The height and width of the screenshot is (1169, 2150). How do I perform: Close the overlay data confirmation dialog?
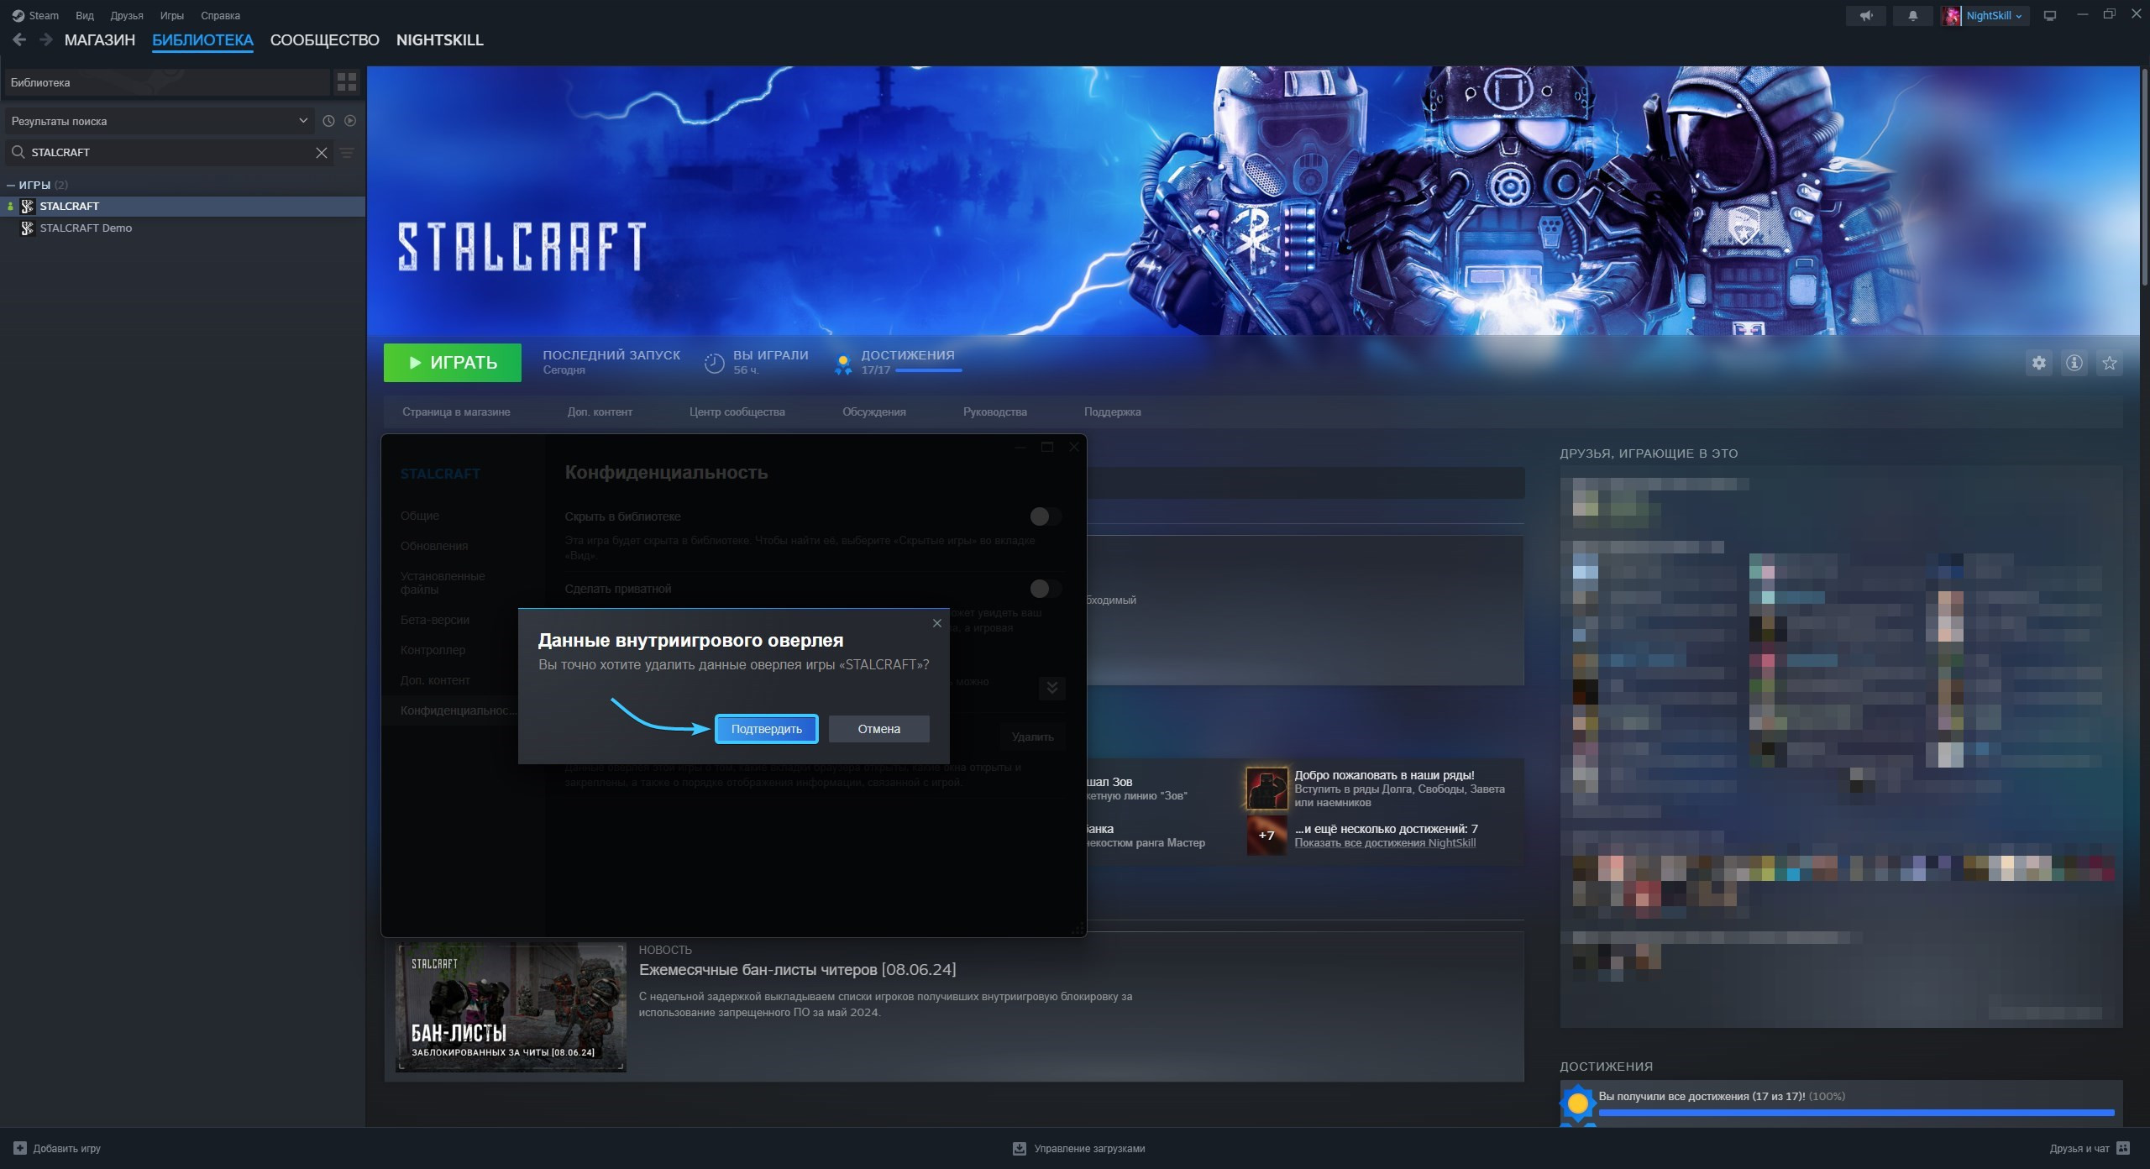(x=937, y=623)
